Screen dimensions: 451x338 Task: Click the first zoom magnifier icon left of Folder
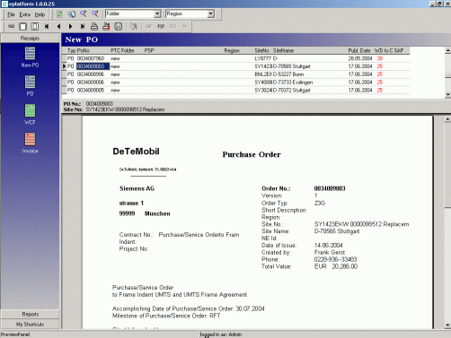(84, 14)
